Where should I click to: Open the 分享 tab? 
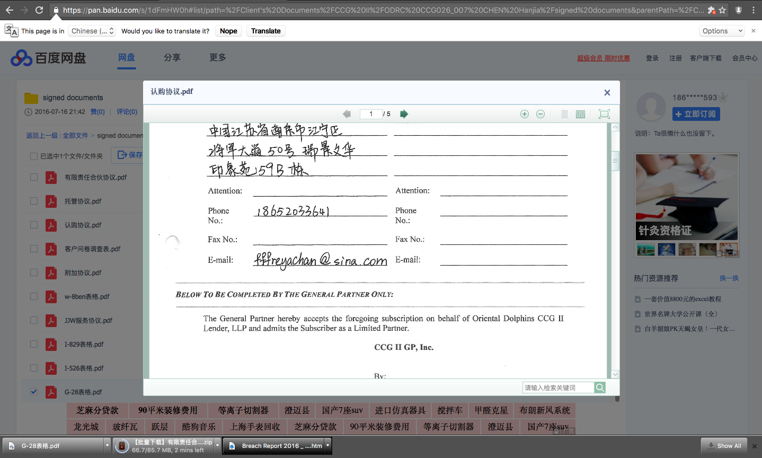point(172,57)
